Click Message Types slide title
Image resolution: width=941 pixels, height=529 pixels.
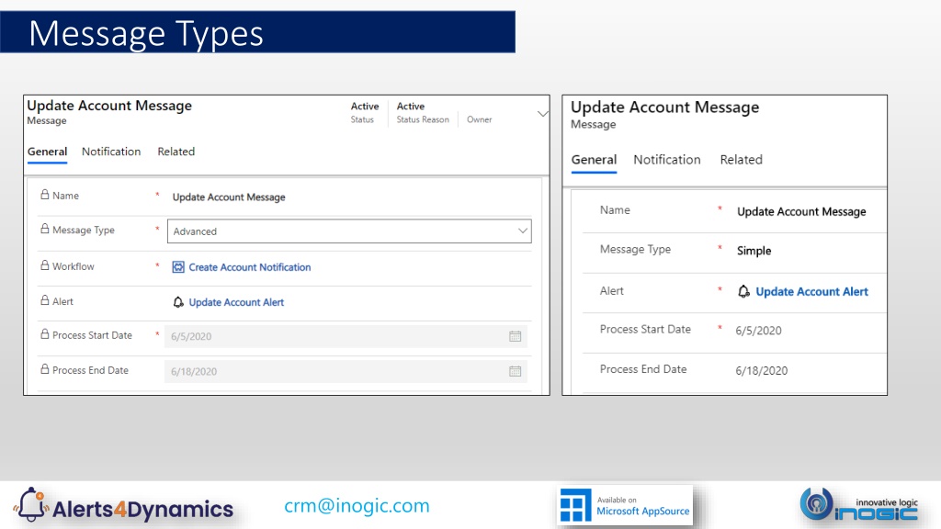click(146, 33)
